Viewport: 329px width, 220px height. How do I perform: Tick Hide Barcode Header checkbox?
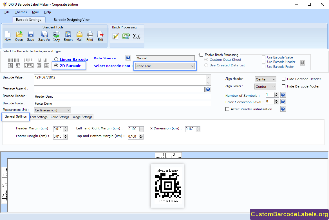[283, 79]
